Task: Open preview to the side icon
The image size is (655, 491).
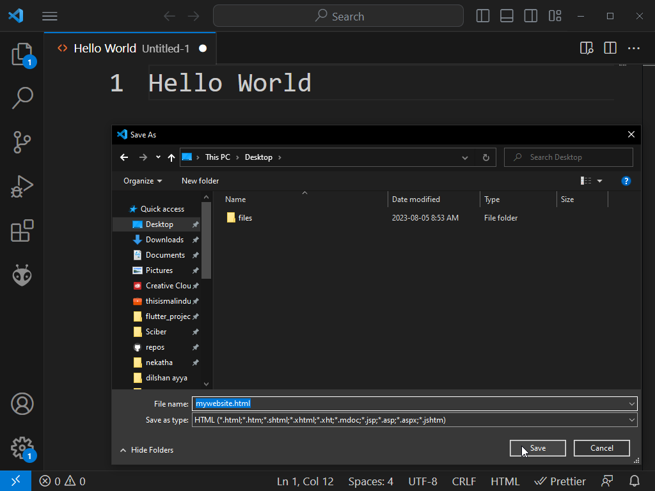Action: [587, 49]
